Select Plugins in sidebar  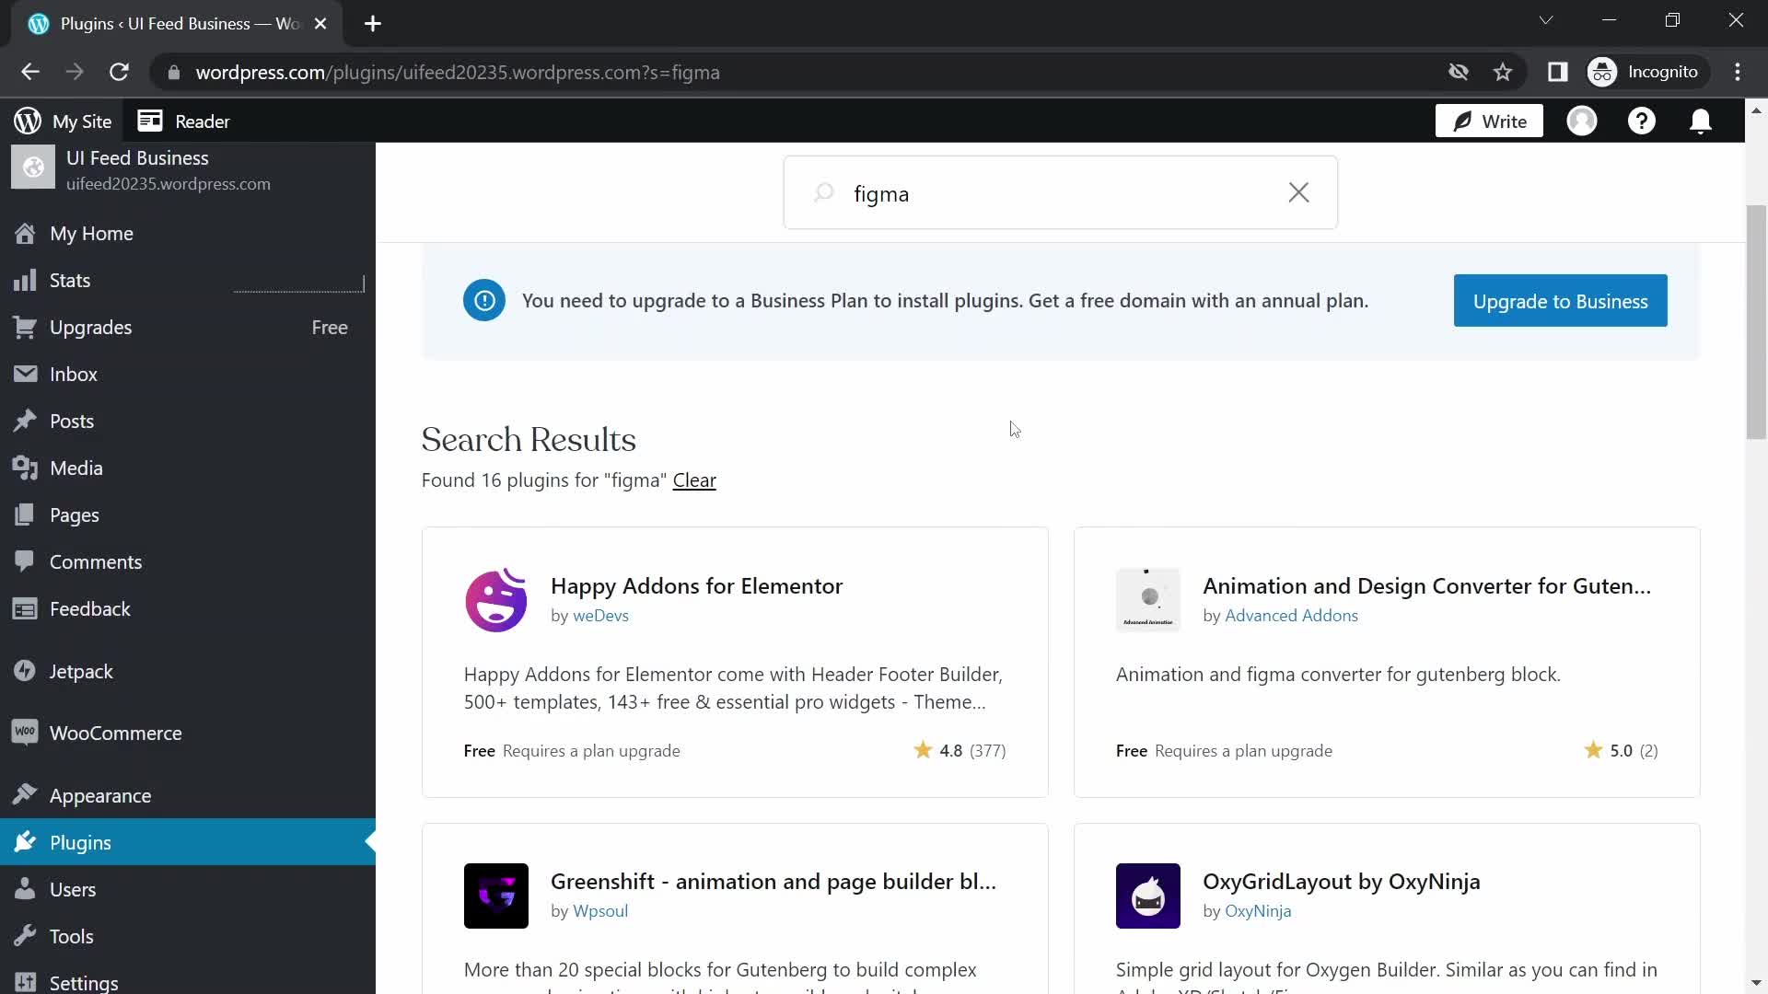[188, 842]
